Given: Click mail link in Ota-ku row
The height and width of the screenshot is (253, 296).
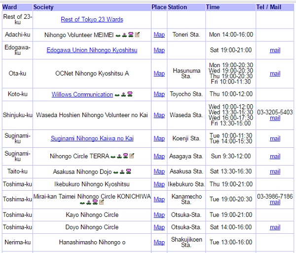Looking at the screenshot, I should click(x=275, y=74).
